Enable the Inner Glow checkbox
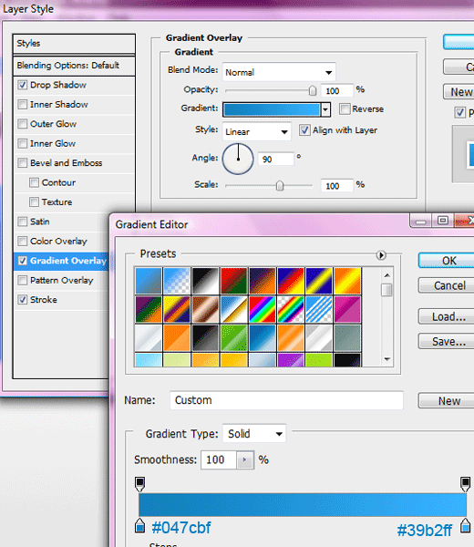The width and height of the screenshot is (474, 547). [23, 143]
